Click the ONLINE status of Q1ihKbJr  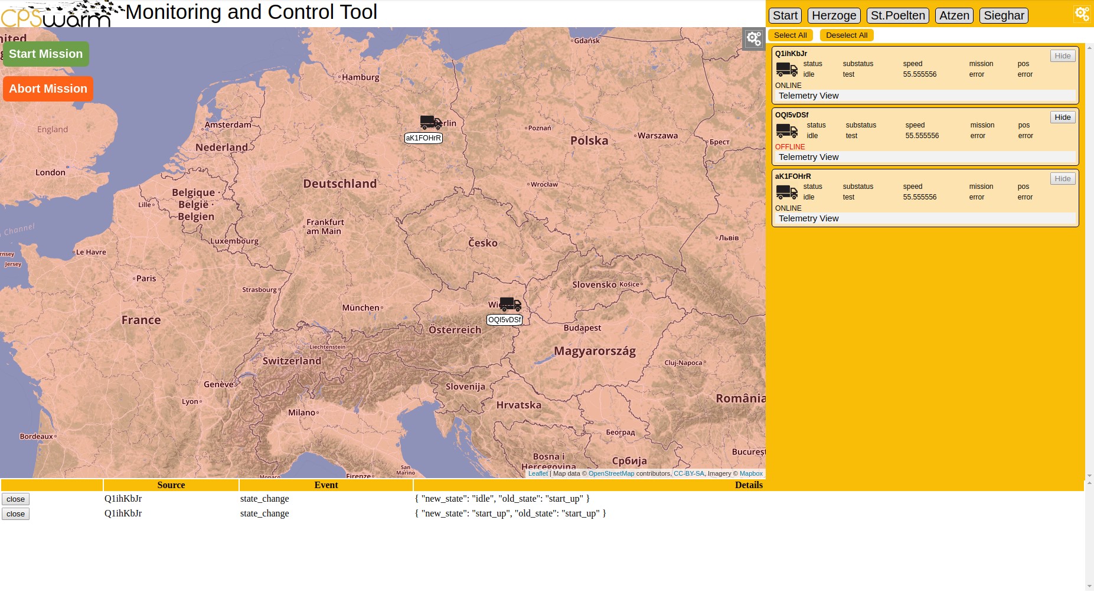coord(788,86)
